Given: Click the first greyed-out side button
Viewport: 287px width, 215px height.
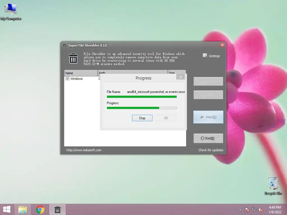Looking at the screenshot, I should [208, 81].
